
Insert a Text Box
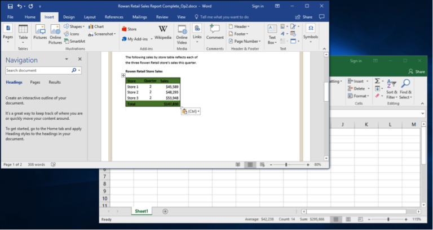click(x=272, y=34)
